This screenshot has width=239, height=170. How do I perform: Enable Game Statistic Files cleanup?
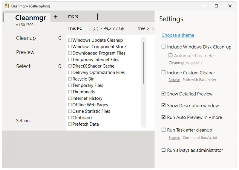70,111
